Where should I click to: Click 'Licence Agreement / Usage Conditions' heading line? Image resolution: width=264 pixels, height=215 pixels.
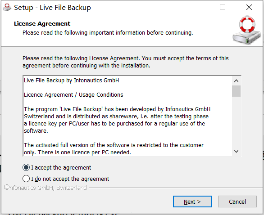tap(73, 95)
